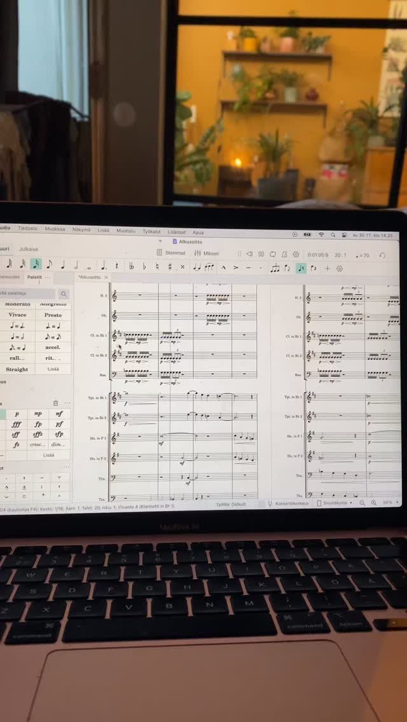Rewind playback to the start
This screenshot has width=407, height=722.
point(249,254)
